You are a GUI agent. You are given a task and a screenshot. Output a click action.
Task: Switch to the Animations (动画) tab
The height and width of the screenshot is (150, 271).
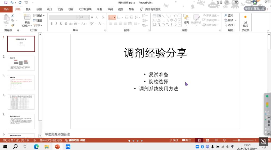[71, 9]
